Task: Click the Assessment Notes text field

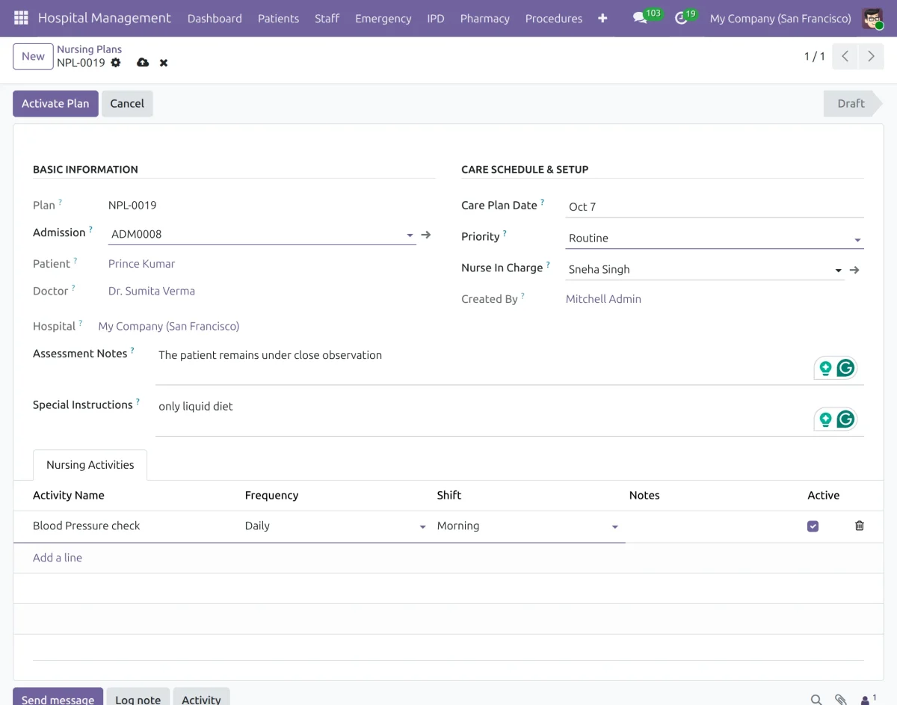Action: tap(510, 365)
